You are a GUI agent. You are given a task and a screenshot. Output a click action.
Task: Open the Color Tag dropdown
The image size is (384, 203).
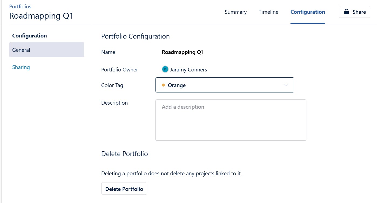coord(225,85)
